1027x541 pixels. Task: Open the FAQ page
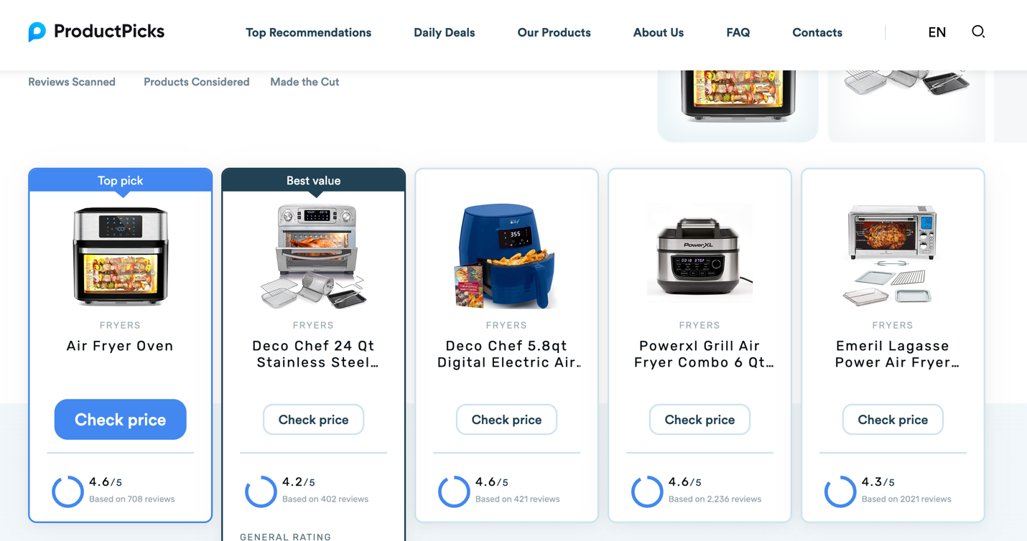[738, 32]
